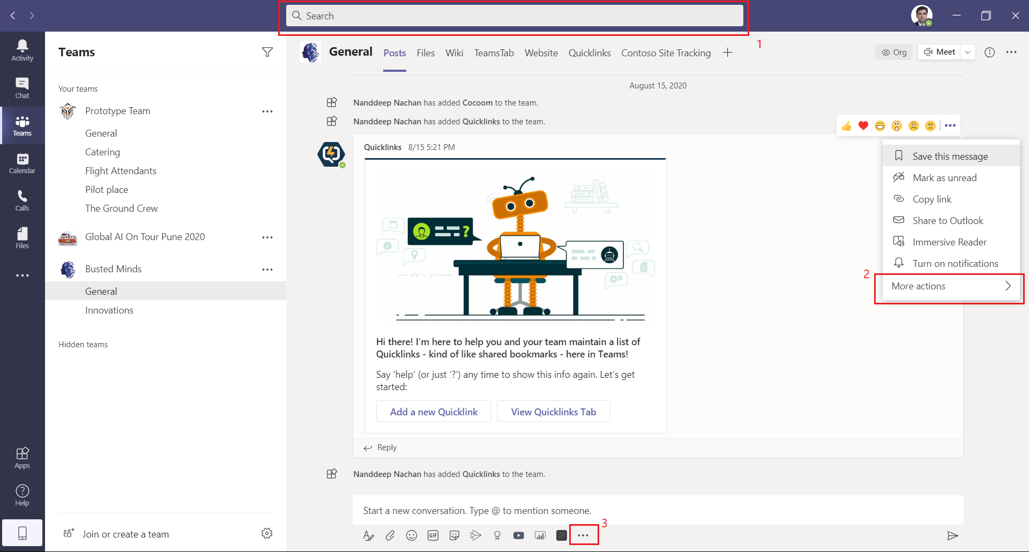The image size is (1029, 552).
Task: Open the Activity feed in sidebar
Action: tap(22, 50)
